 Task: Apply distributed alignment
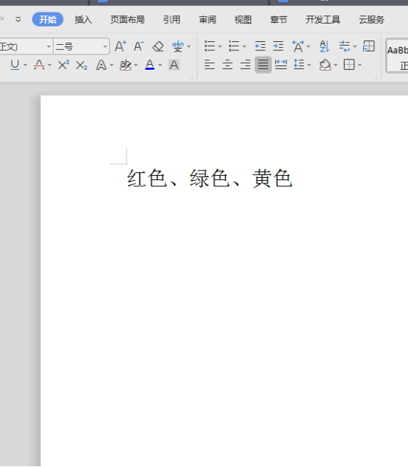pyautogui.click(x=281, y=65)
